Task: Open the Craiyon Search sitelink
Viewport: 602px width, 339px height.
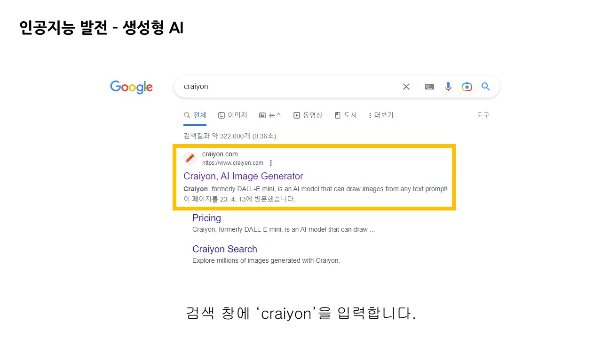Action: (225, 249)
